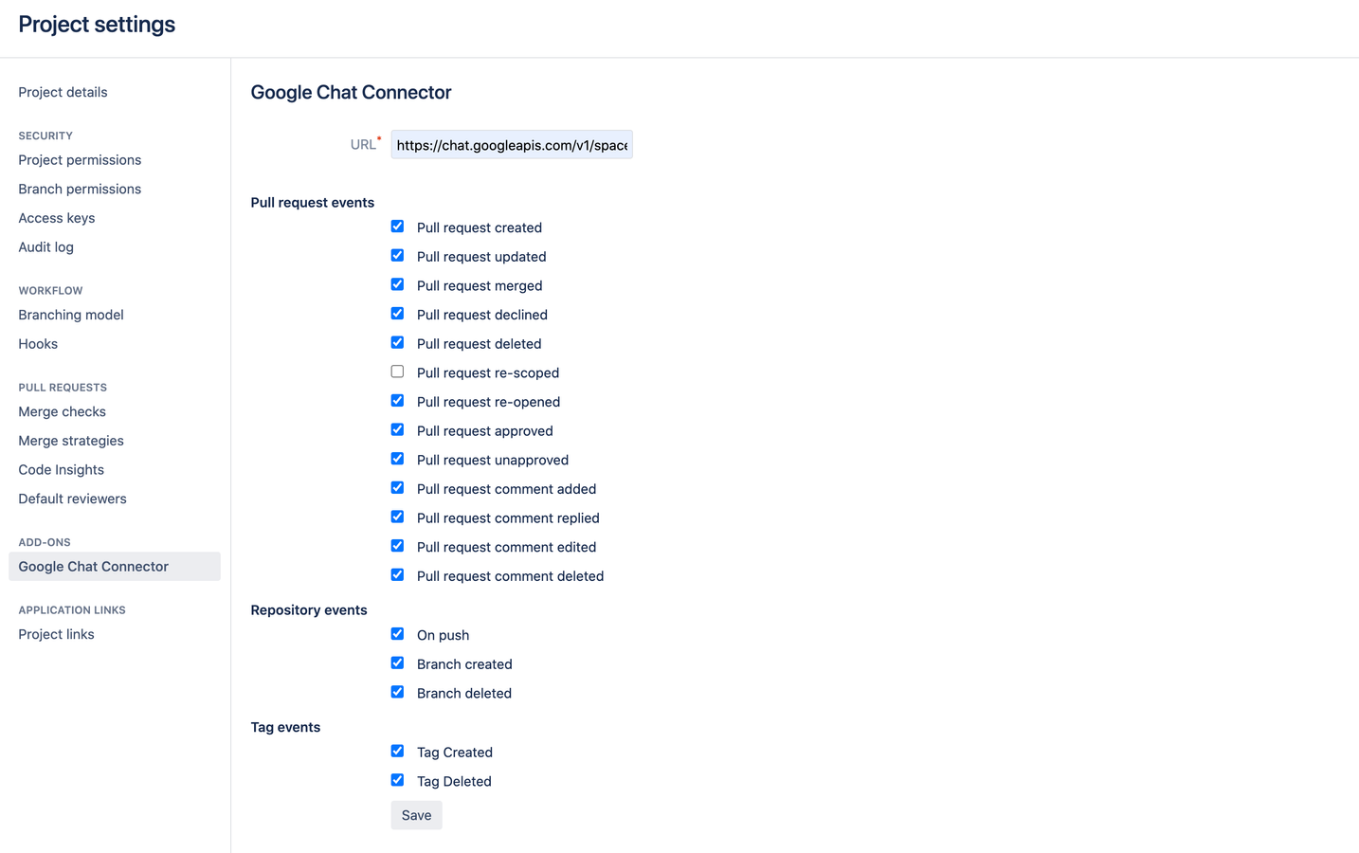Toggle Tag Deleted checkbox
The width and height of the screenshot is (1359, 853).
pos(397,780)
